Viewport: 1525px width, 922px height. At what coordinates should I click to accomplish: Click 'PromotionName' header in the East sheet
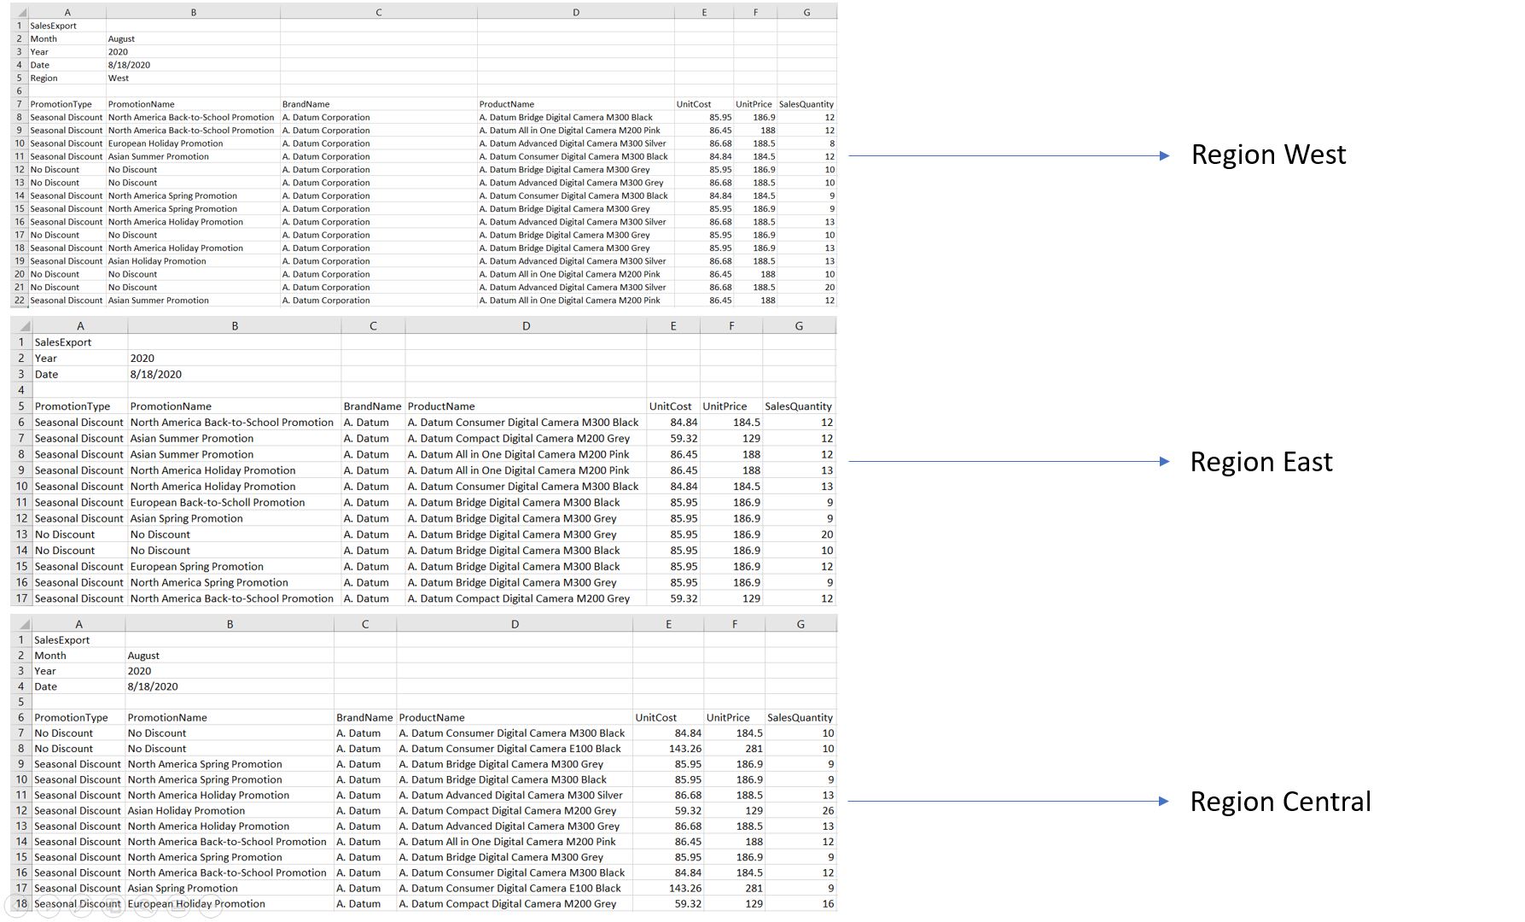pos(171,406)
